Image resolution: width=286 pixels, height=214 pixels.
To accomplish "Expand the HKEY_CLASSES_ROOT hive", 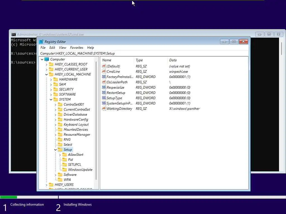I will (x=47, y=64).
